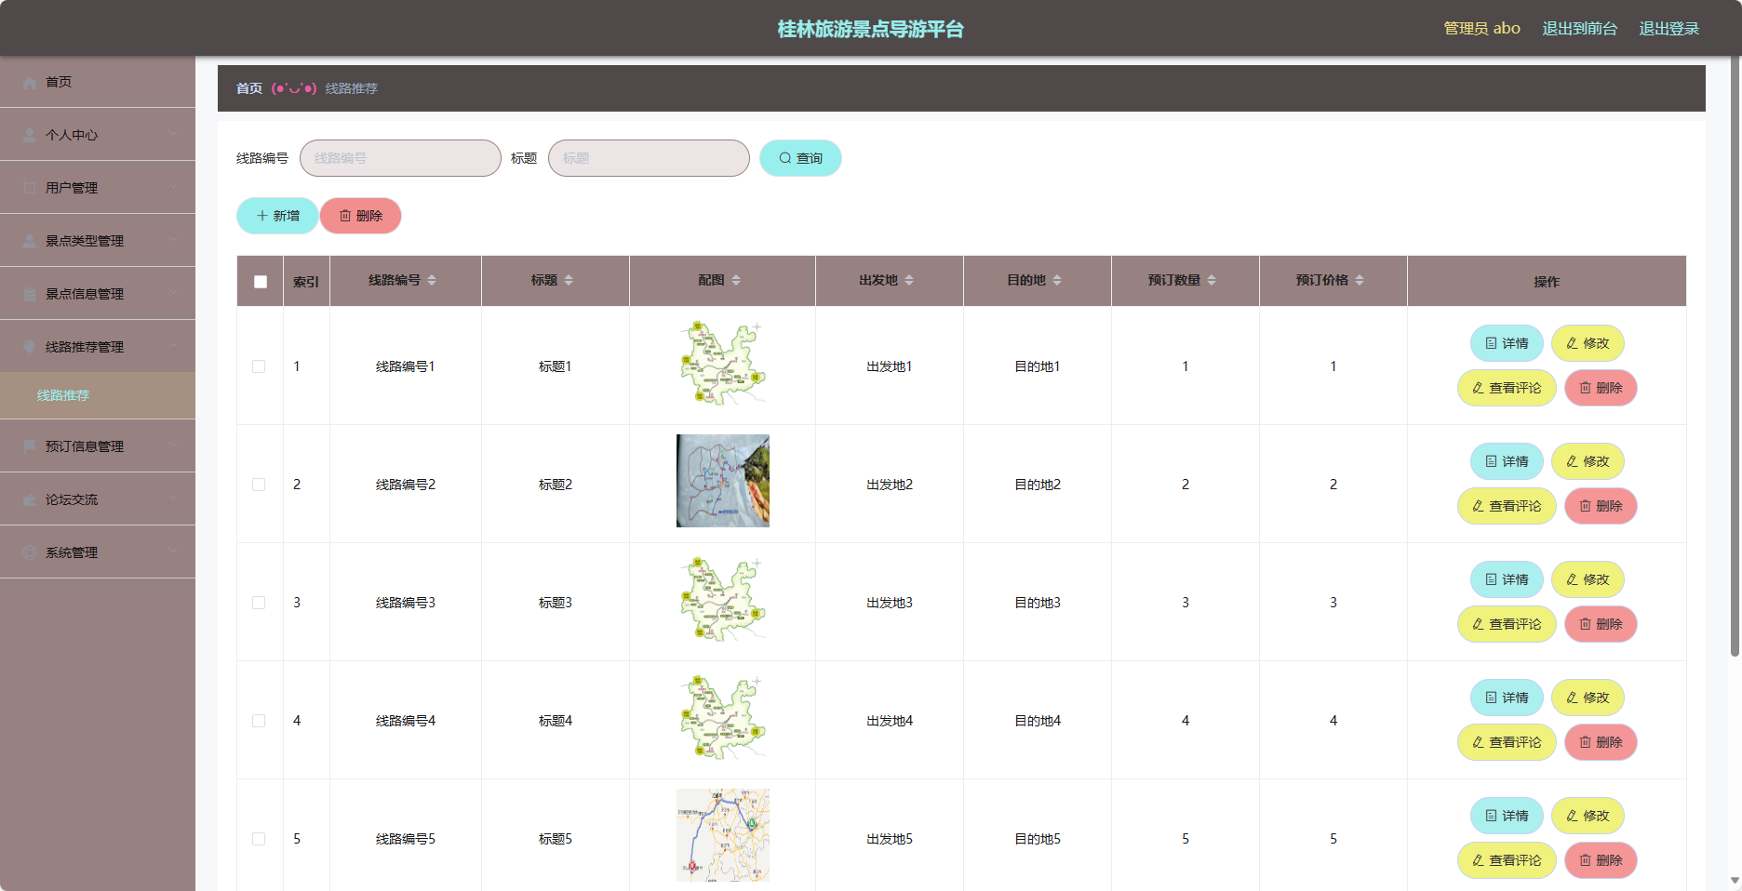
Task: Sort the table by 预订价格 column arrows
Action: (x=1360, y=280)
